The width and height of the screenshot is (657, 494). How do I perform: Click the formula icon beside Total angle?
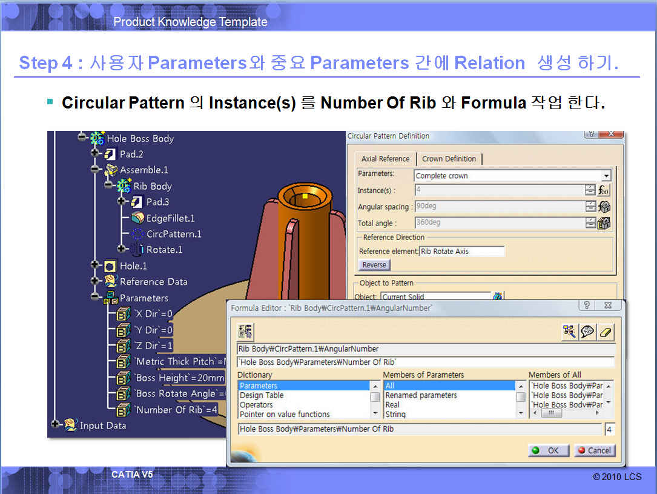604,223
